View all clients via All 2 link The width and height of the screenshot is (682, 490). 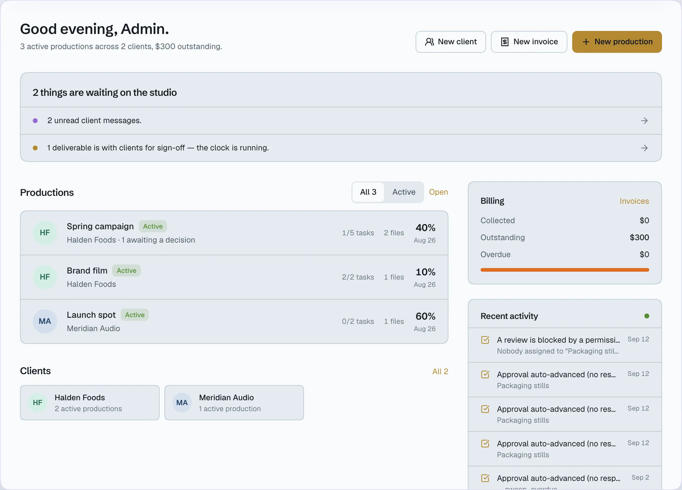coord(440,371)
